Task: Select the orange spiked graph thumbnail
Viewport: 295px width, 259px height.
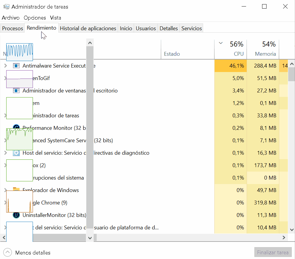Action: click(x=20, y=202)
